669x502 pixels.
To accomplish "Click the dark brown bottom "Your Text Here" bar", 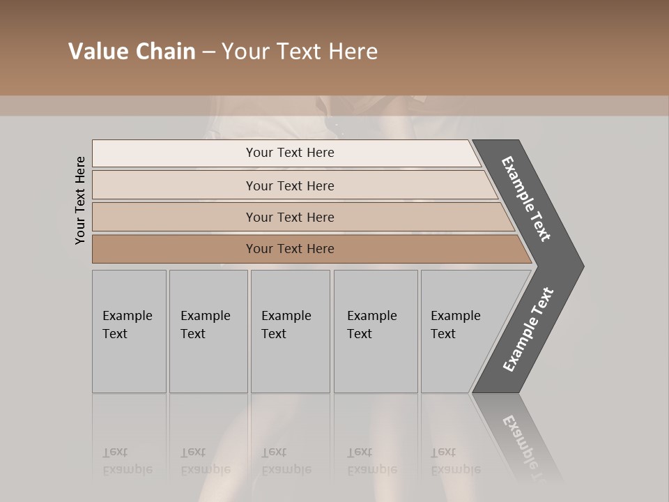I will tap(290, 249).
